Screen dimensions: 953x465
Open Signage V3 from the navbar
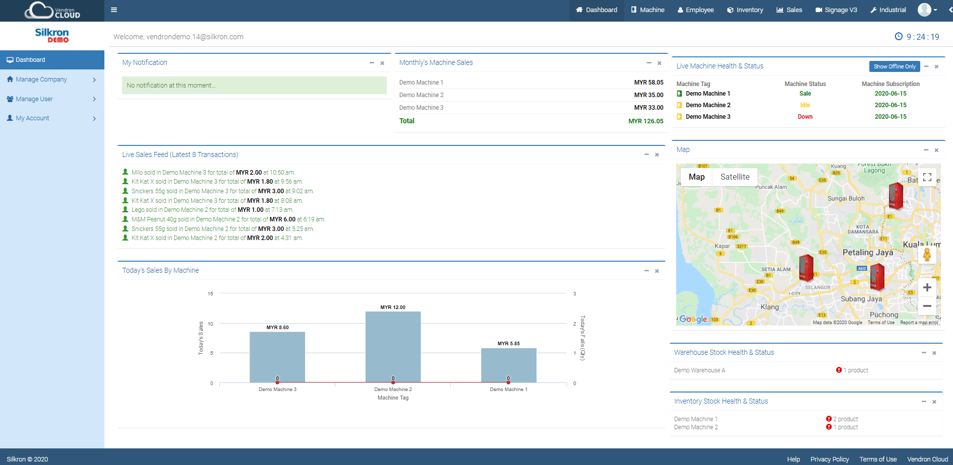tap(836, 10)
